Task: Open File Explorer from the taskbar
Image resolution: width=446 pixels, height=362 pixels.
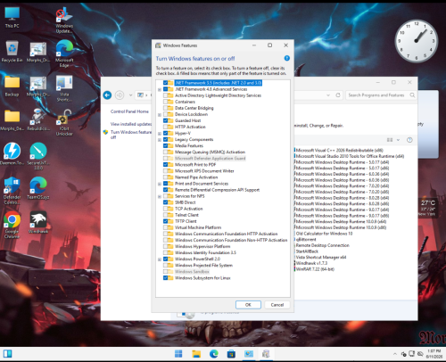Action: [196, 354]
